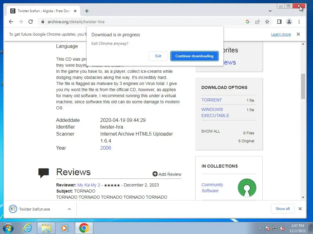This screenshot has height=234, width=313.
Task: Click the network tray icon
Action: coord(275,228)
